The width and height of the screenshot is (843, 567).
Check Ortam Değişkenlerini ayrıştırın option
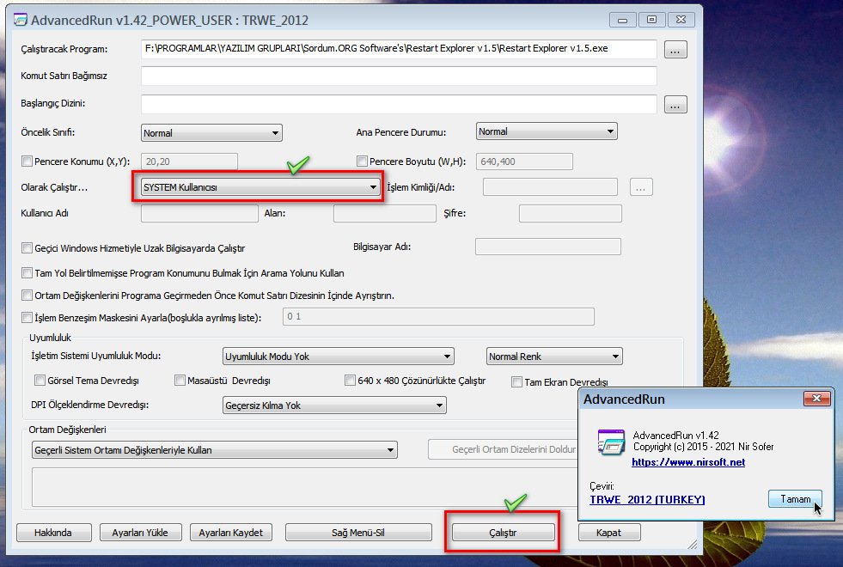tap(27, 295)
